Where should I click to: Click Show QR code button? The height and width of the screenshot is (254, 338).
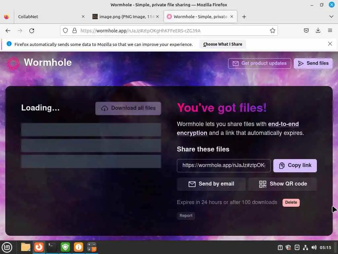[283, 184]
